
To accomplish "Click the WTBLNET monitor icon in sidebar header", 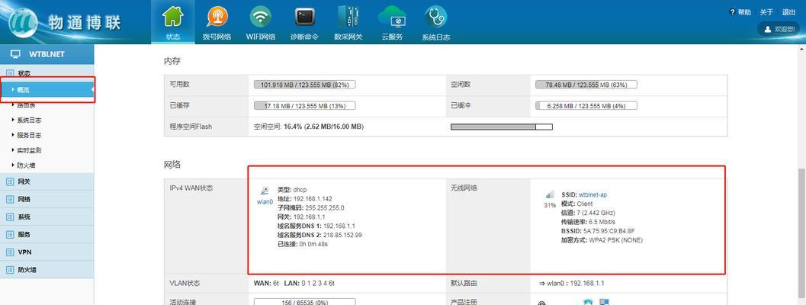I will coord(15,54).
